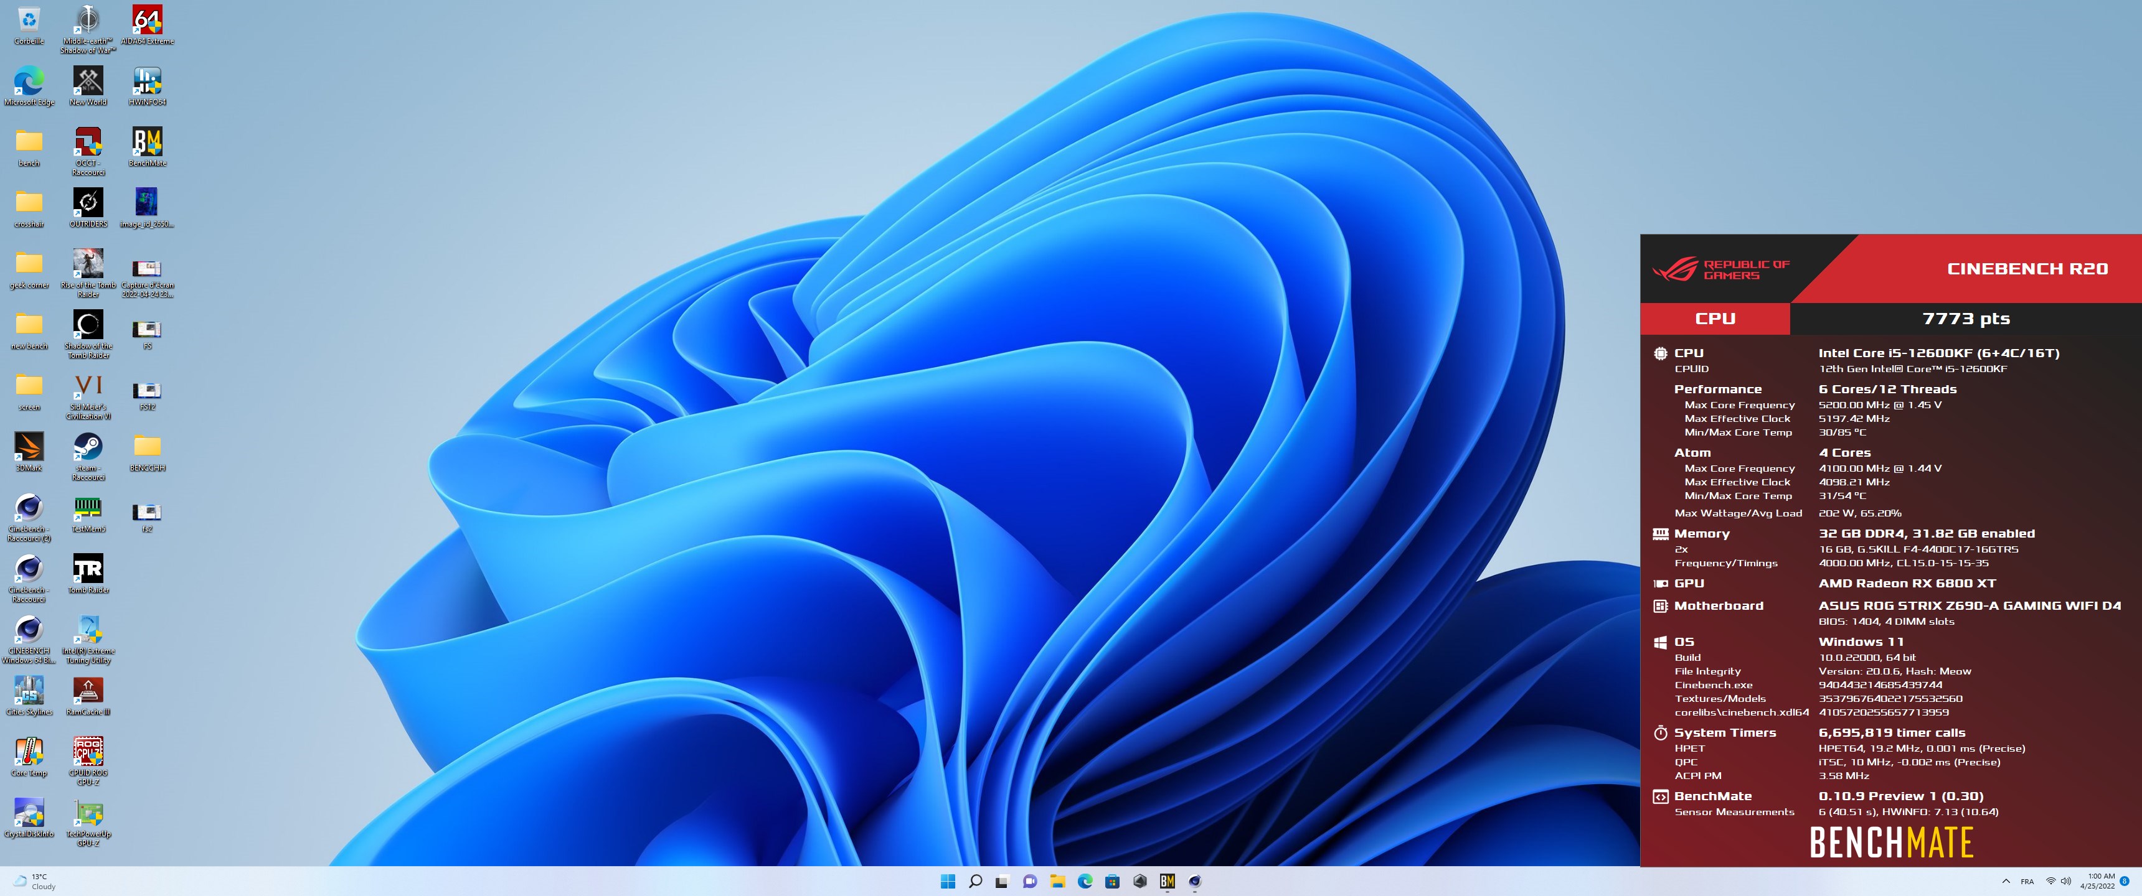Viewport: 2142px width, 896px height.
Task: Launch Middle-earth Shadow of War shortcut
Action: tap(88, 29)
